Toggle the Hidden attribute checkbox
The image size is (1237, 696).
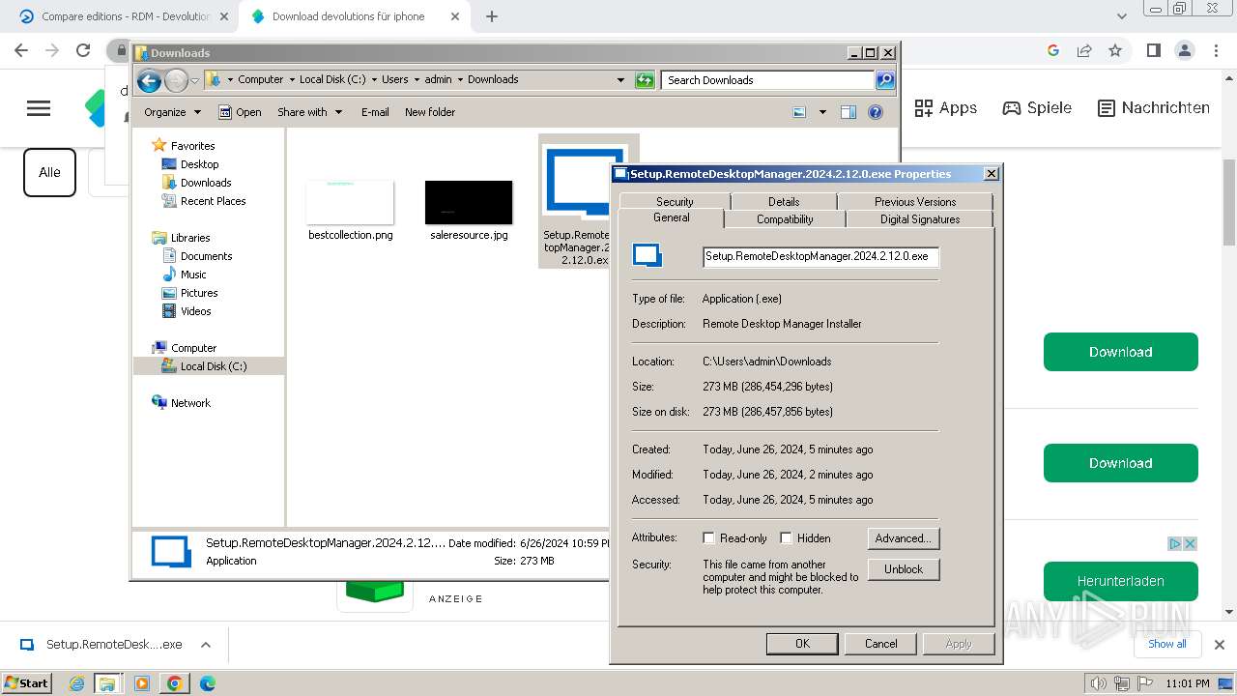[786, 538]
